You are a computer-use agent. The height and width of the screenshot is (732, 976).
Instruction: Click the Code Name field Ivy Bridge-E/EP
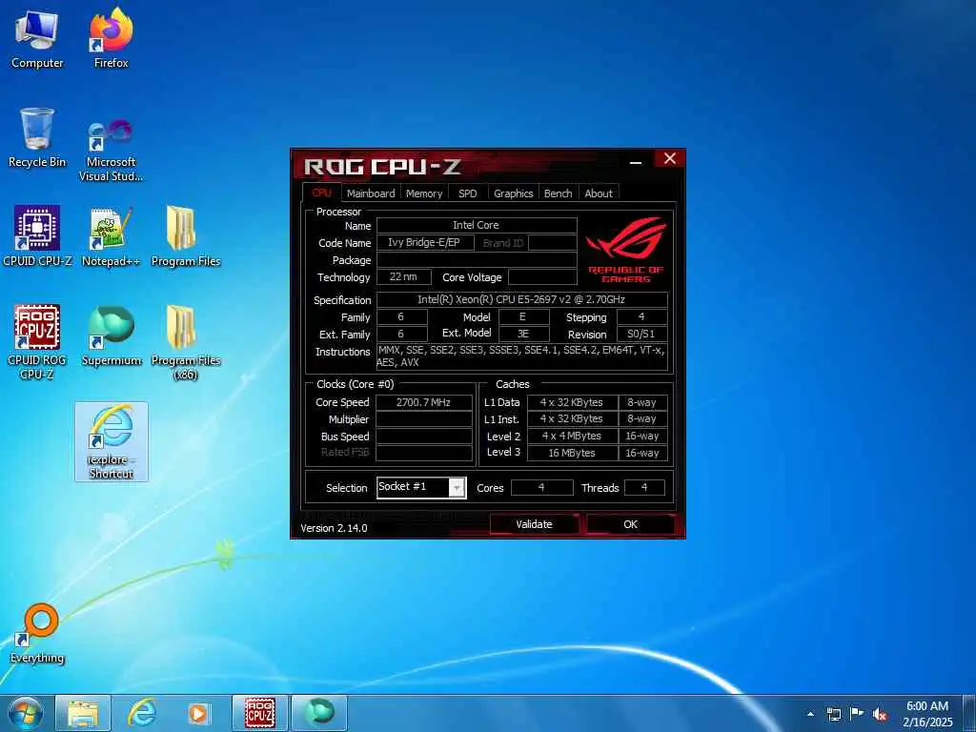[x=425, y=243]
